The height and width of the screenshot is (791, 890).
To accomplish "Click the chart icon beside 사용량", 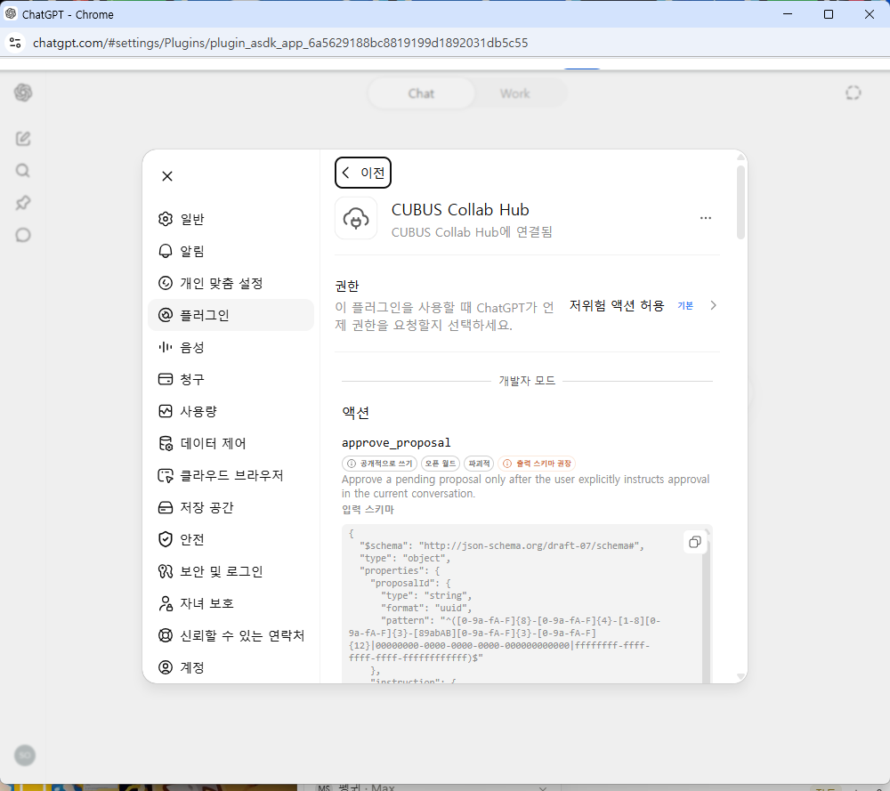I will tap(166, 411).
